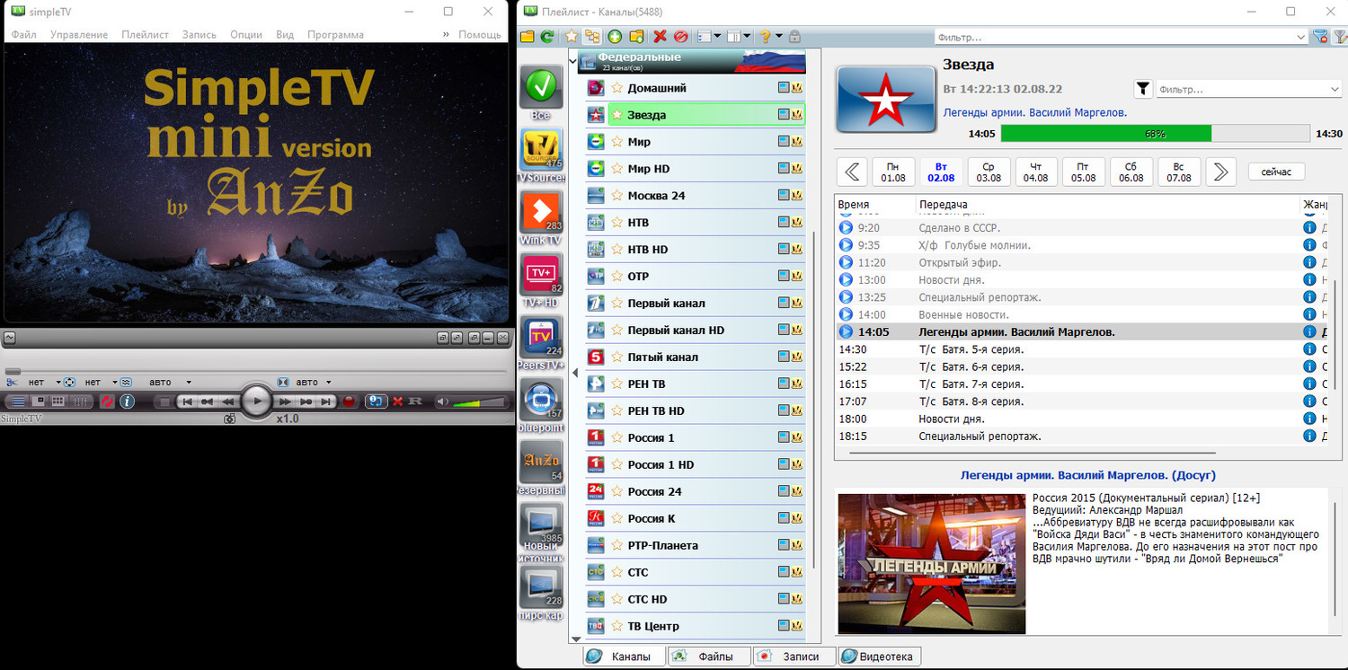Open the Файл menu in simpleTV
The height and width of the screenshot is (670, 1348).
24,35
